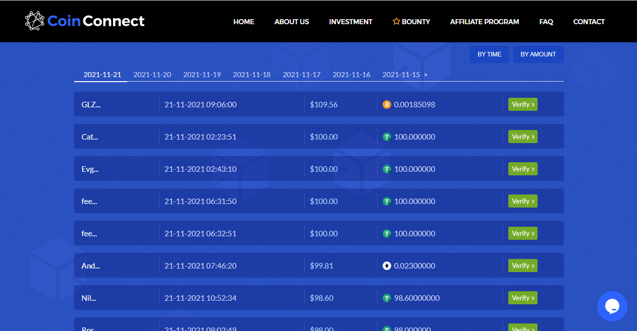Click the CoinConnect network logo icon
Image resolution: width=637 pixels, height=331 pixels.
(35, 21)
